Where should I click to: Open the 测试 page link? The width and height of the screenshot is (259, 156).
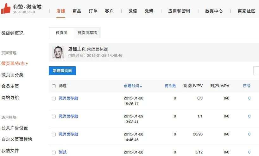pyautogui.click(x=63, y=152)
